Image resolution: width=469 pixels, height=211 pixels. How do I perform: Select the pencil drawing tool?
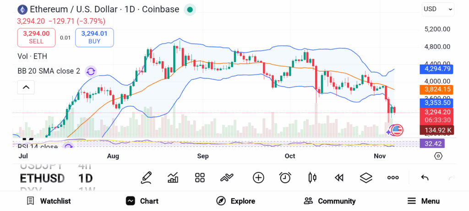point(146,178)
